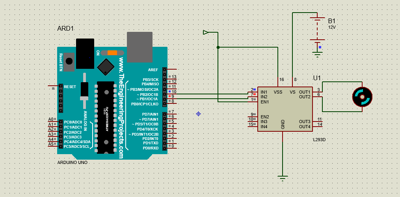
Task: Click the ~PB1/OC1A pin label
Action: tap(147, 99)
